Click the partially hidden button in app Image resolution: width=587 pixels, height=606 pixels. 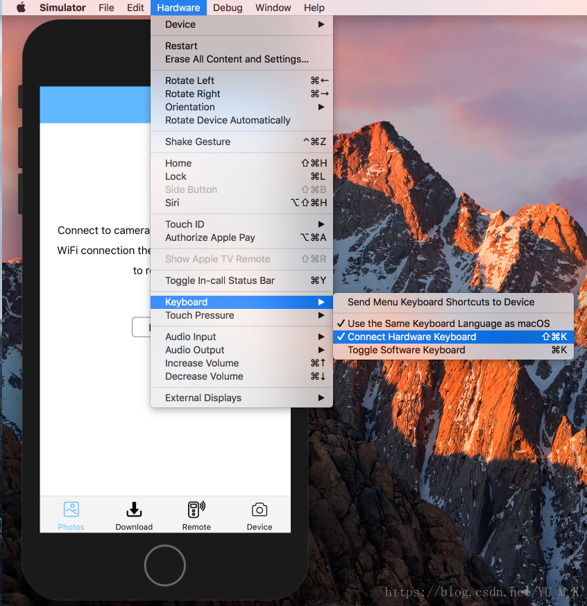(141, 327)
